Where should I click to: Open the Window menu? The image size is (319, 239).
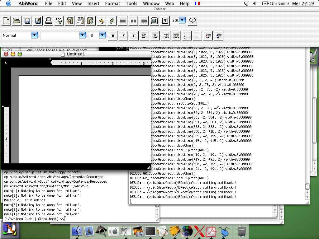pos(151,3)
